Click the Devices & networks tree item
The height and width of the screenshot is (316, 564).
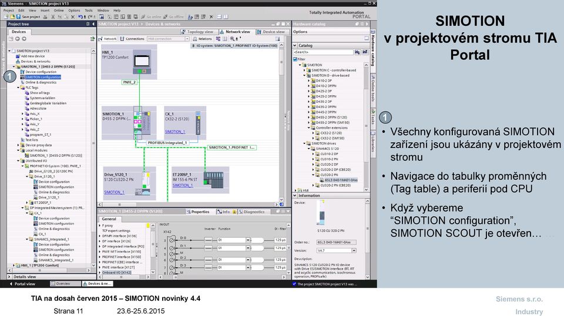pyautogui.click(x=36, y=62)
